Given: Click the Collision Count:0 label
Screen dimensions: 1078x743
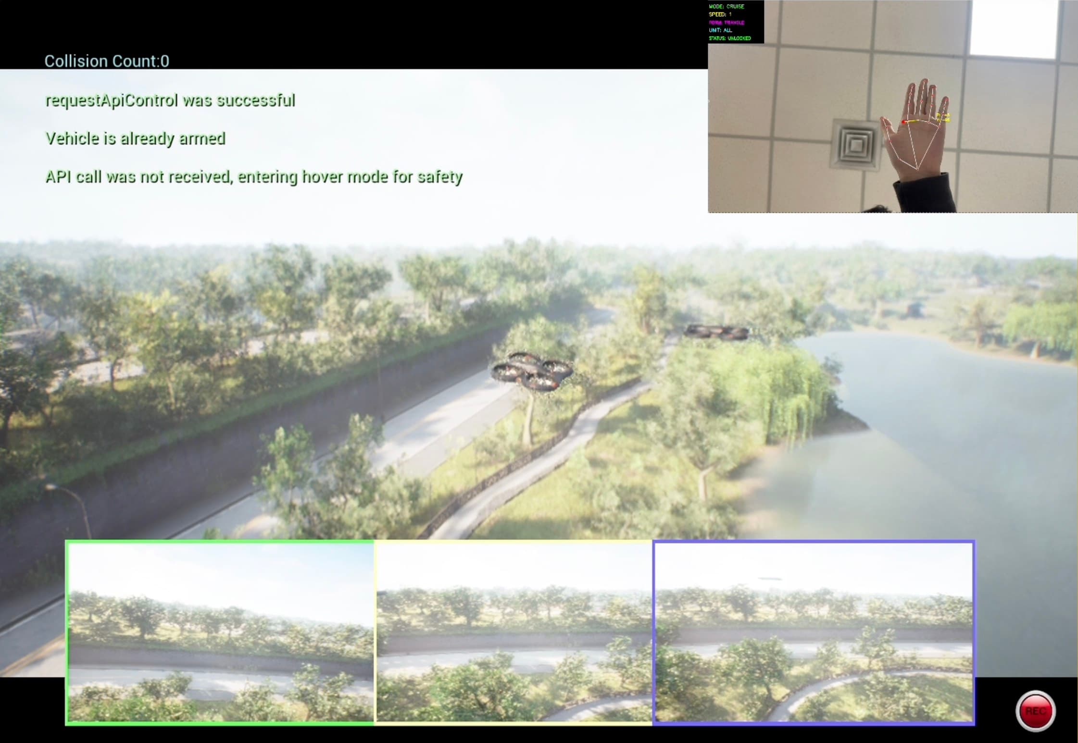Looking at the screenshot, I should click(107, 61).
